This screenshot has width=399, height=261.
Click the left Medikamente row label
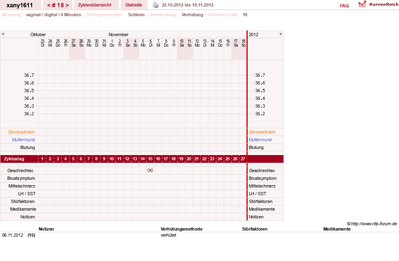tap(23, 209)
